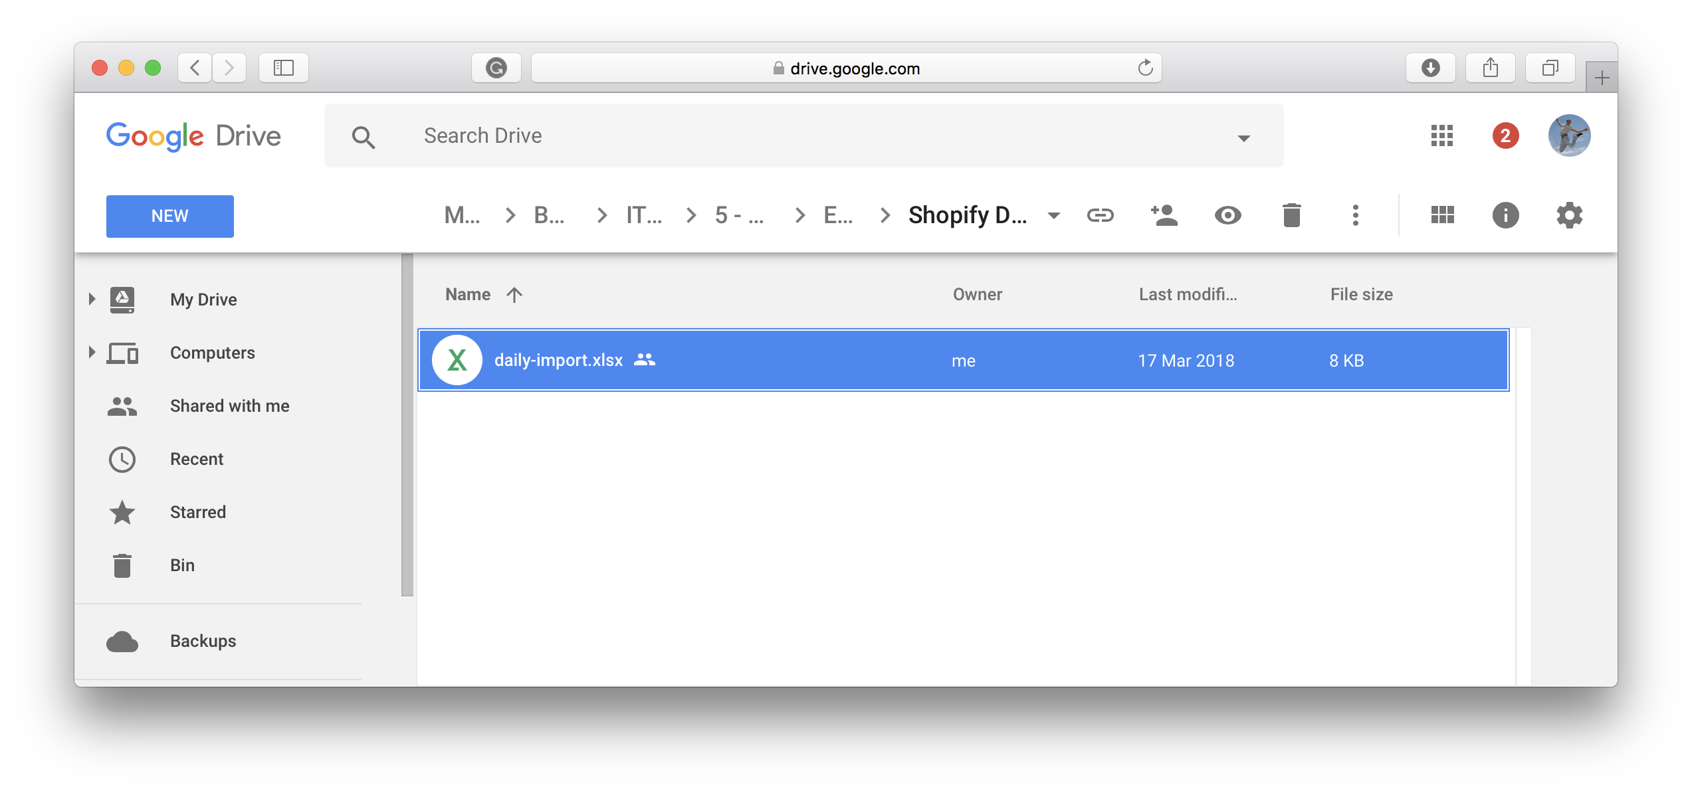Open the more actions three-dot menu
This screenshot has width=1692, height=793.
pos(1355,215)
